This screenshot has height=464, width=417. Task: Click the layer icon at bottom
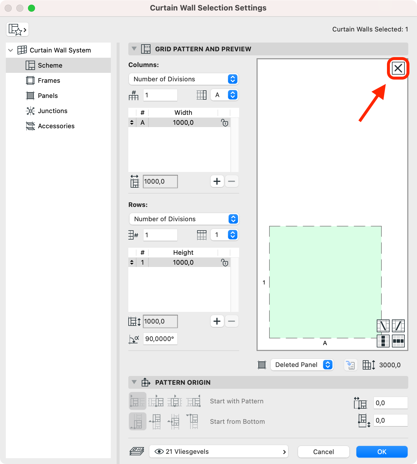click(x=137, y=451)
